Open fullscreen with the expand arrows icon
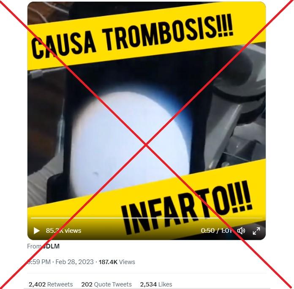 [x=256, y=231]
